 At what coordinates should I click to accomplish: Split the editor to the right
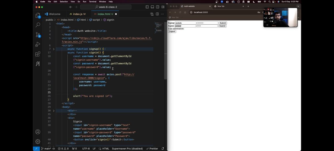[x=157, y=14]
